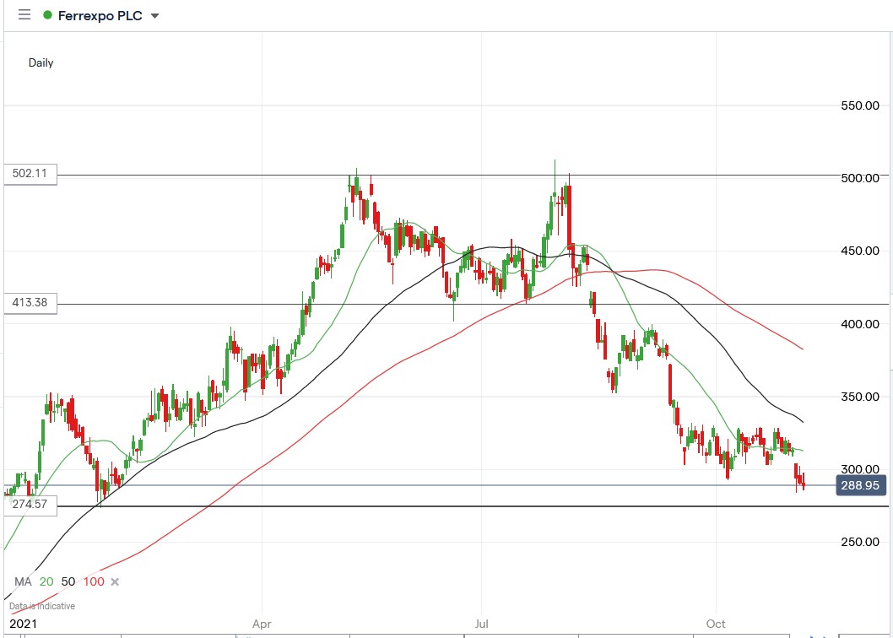Click the current price tag showing 288.95
The image size is (893, 638).
pyautogui.click(x=860, y=485)
